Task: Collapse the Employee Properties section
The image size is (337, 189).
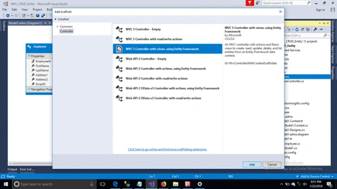Action: click(x=29, y=56)
